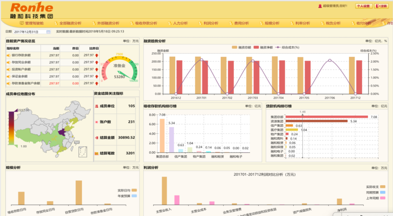Click the 注销 logout button

click(381, 6)
